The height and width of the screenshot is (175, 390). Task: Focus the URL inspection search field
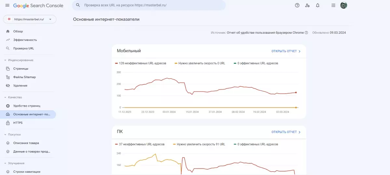[x=149, y=5]
